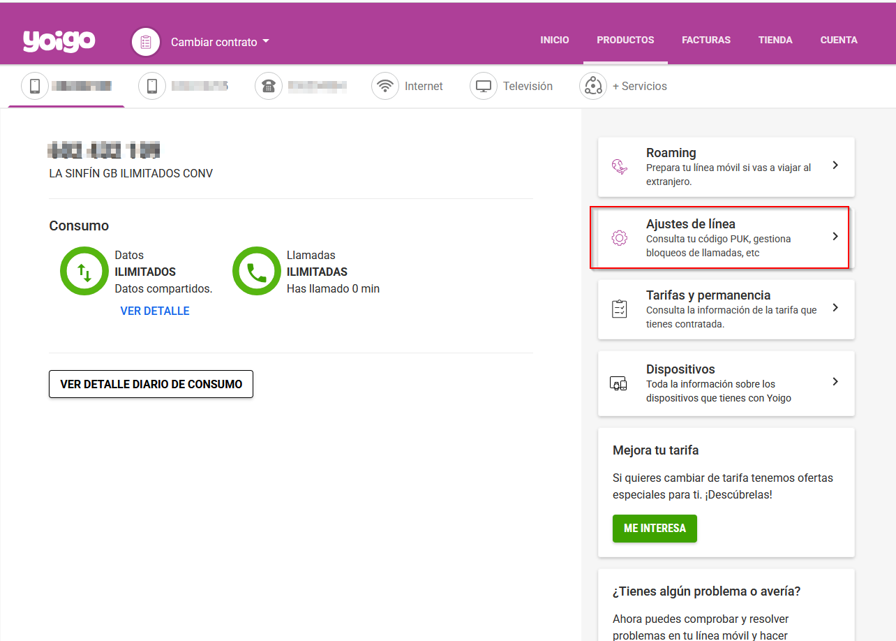Click VER DETALLE DIARIO DE CONSUMO
Viewport: 896px width, 641px height.
pyautogui.click(x=151, y=383)
